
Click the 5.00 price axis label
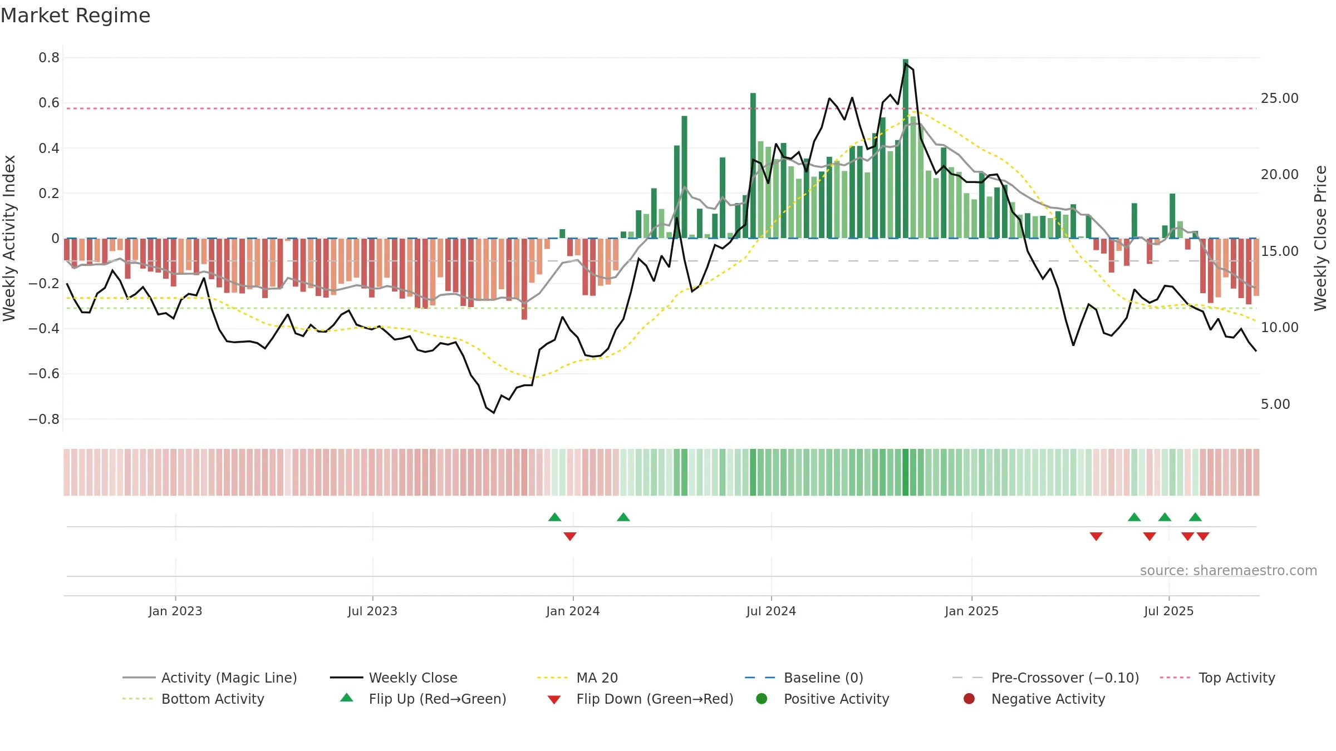pos(1275,404)
